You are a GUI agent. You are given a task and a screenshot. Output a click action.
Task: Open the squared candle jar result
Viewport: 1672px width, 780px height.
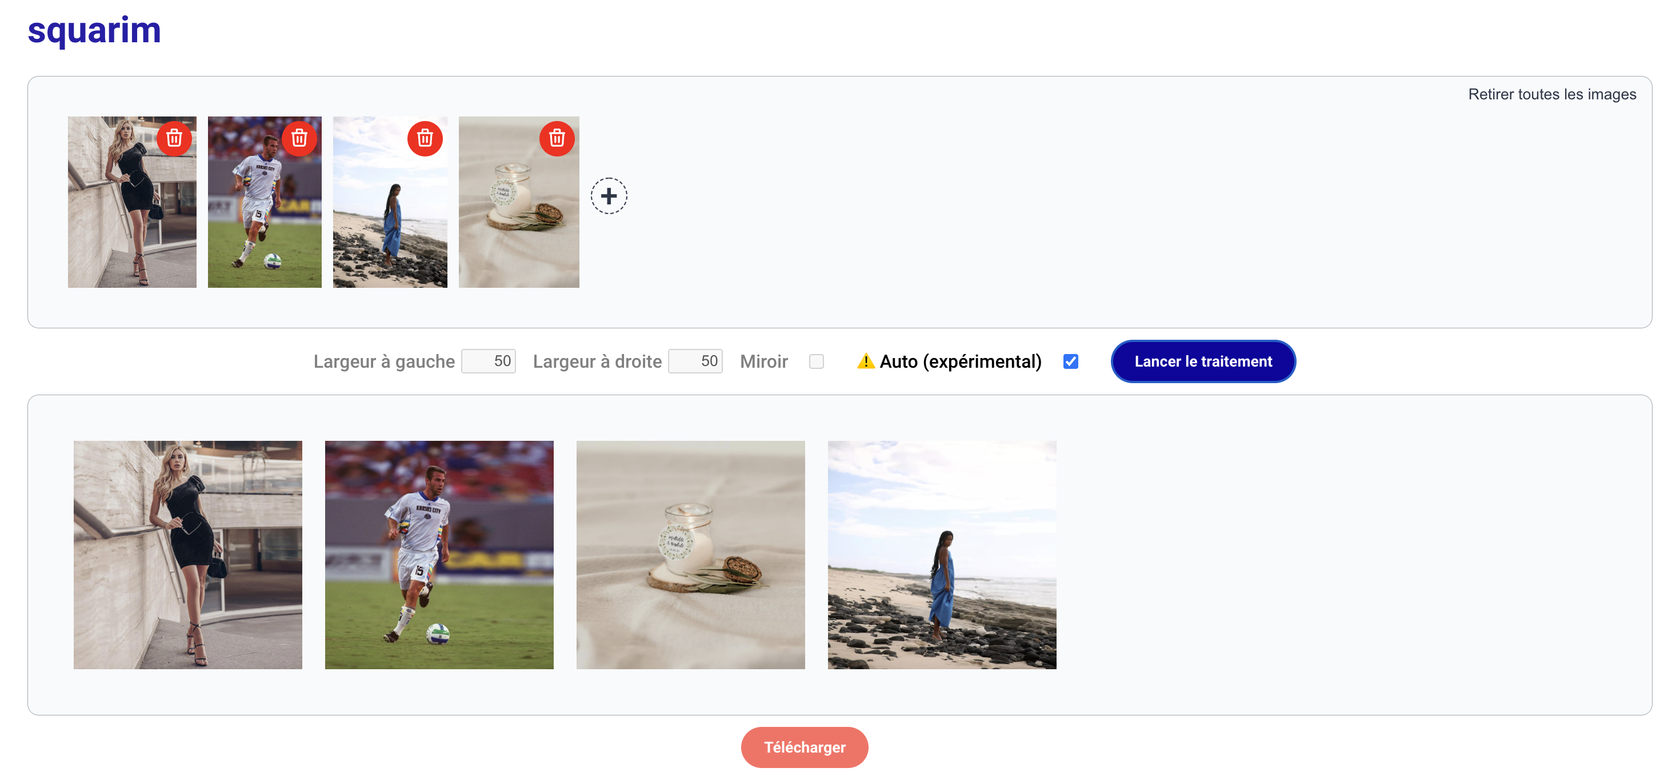tap(691, 555)
